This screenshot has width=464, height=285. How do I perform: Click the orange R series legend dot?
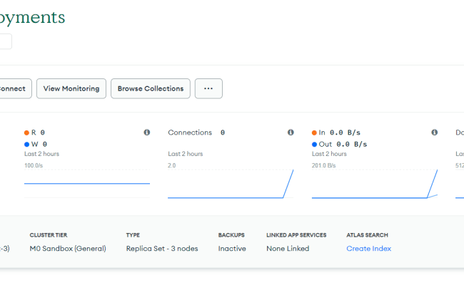click(x=26, y=133)
